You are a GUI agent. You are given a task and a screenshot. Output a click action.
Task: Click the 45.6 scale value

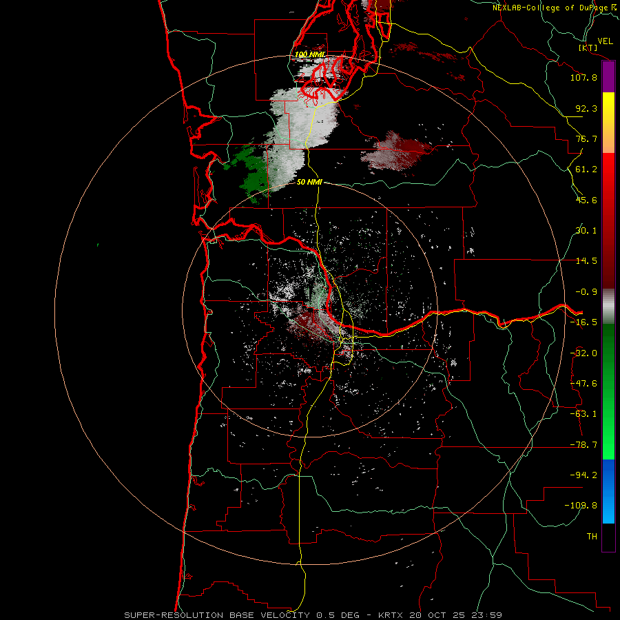click(x=586, y=200)
